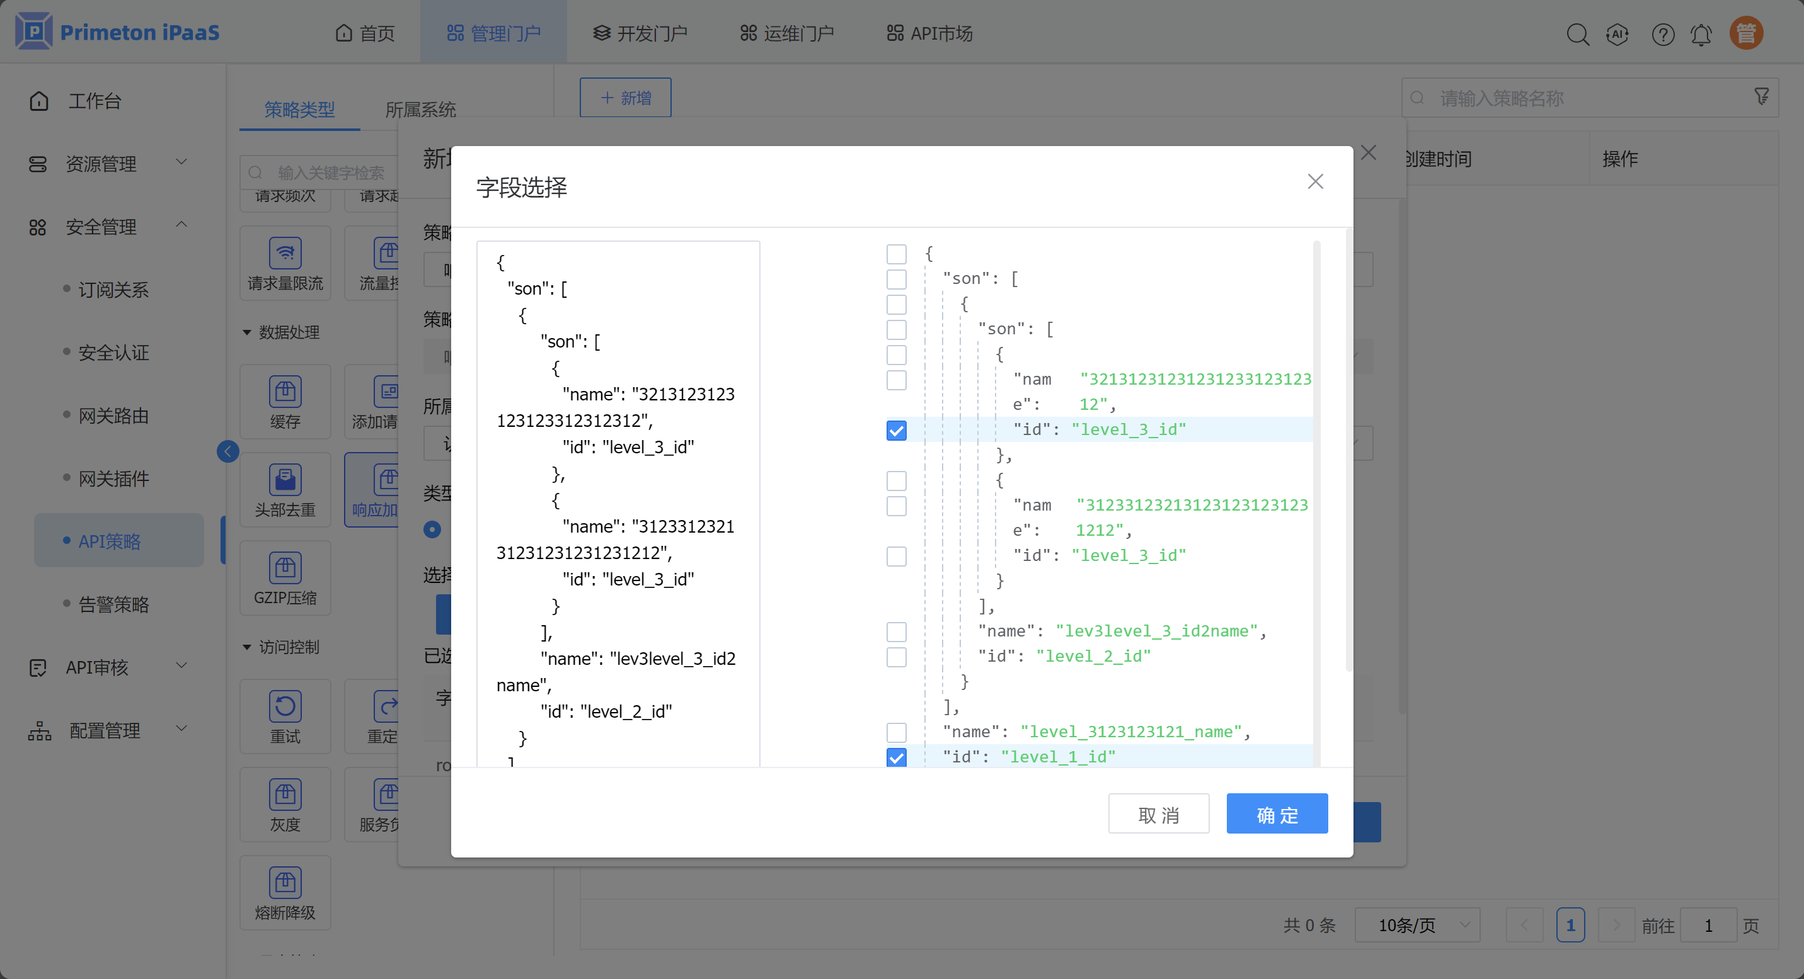
Task: Select the GZIP压缩 strategy icon
Action: [285, 569]
